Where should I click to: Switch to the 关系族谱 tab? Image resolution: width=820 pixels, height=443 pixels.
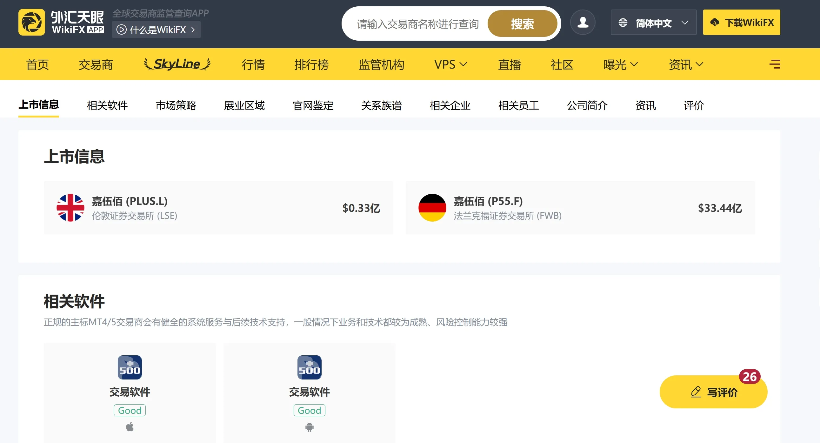[381, 105]
